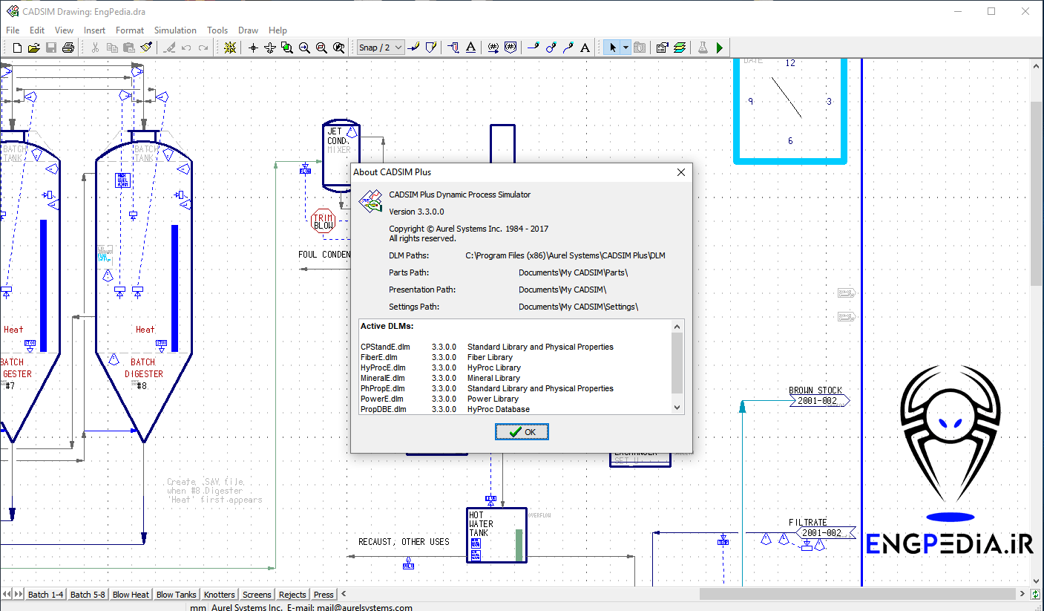Click the properties window icon
The image size is (1044, 611).
(663, 48)
